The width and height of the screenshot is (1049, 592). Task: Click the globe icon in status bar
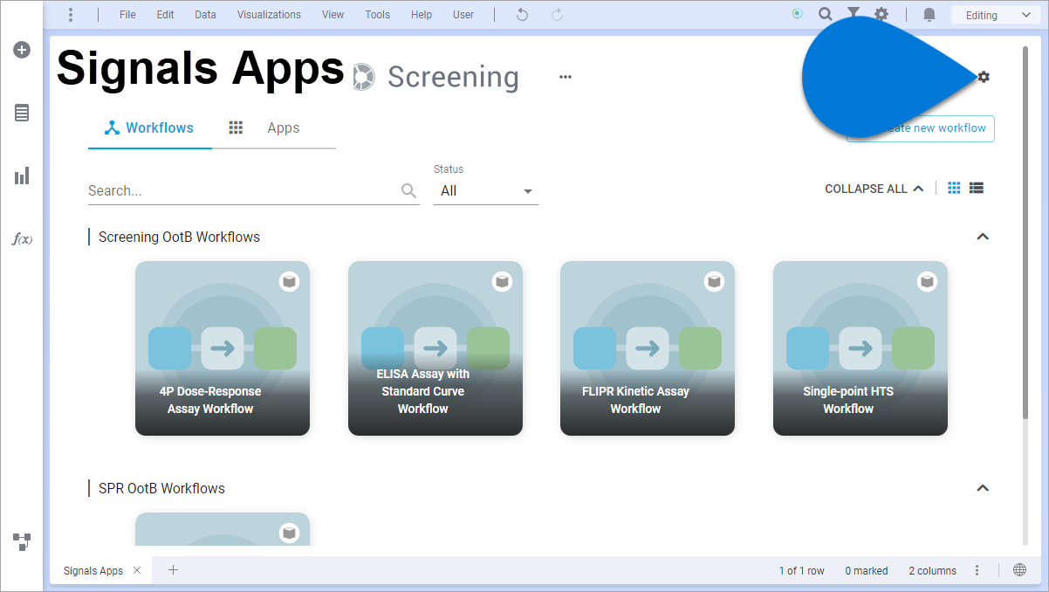point(1019,570)
